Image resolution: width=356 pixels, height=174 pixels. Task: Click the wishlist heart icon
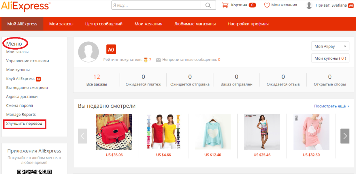pos(267,5)
